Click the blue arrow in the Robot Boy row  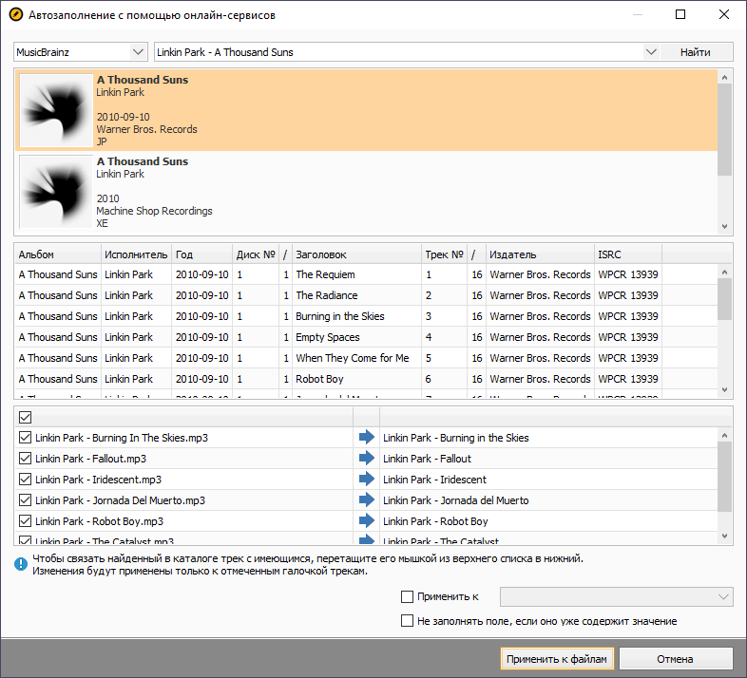(x=366, y=521)
